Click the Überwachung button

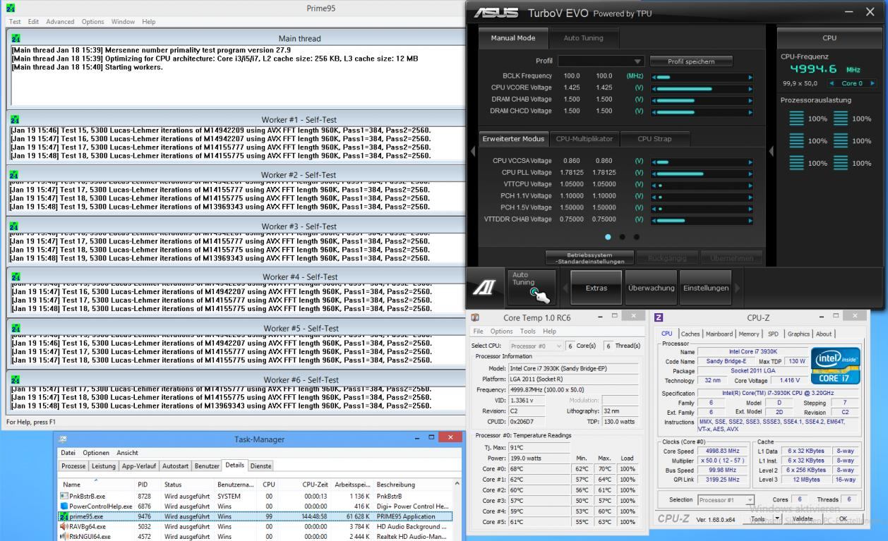click(651, 288)
